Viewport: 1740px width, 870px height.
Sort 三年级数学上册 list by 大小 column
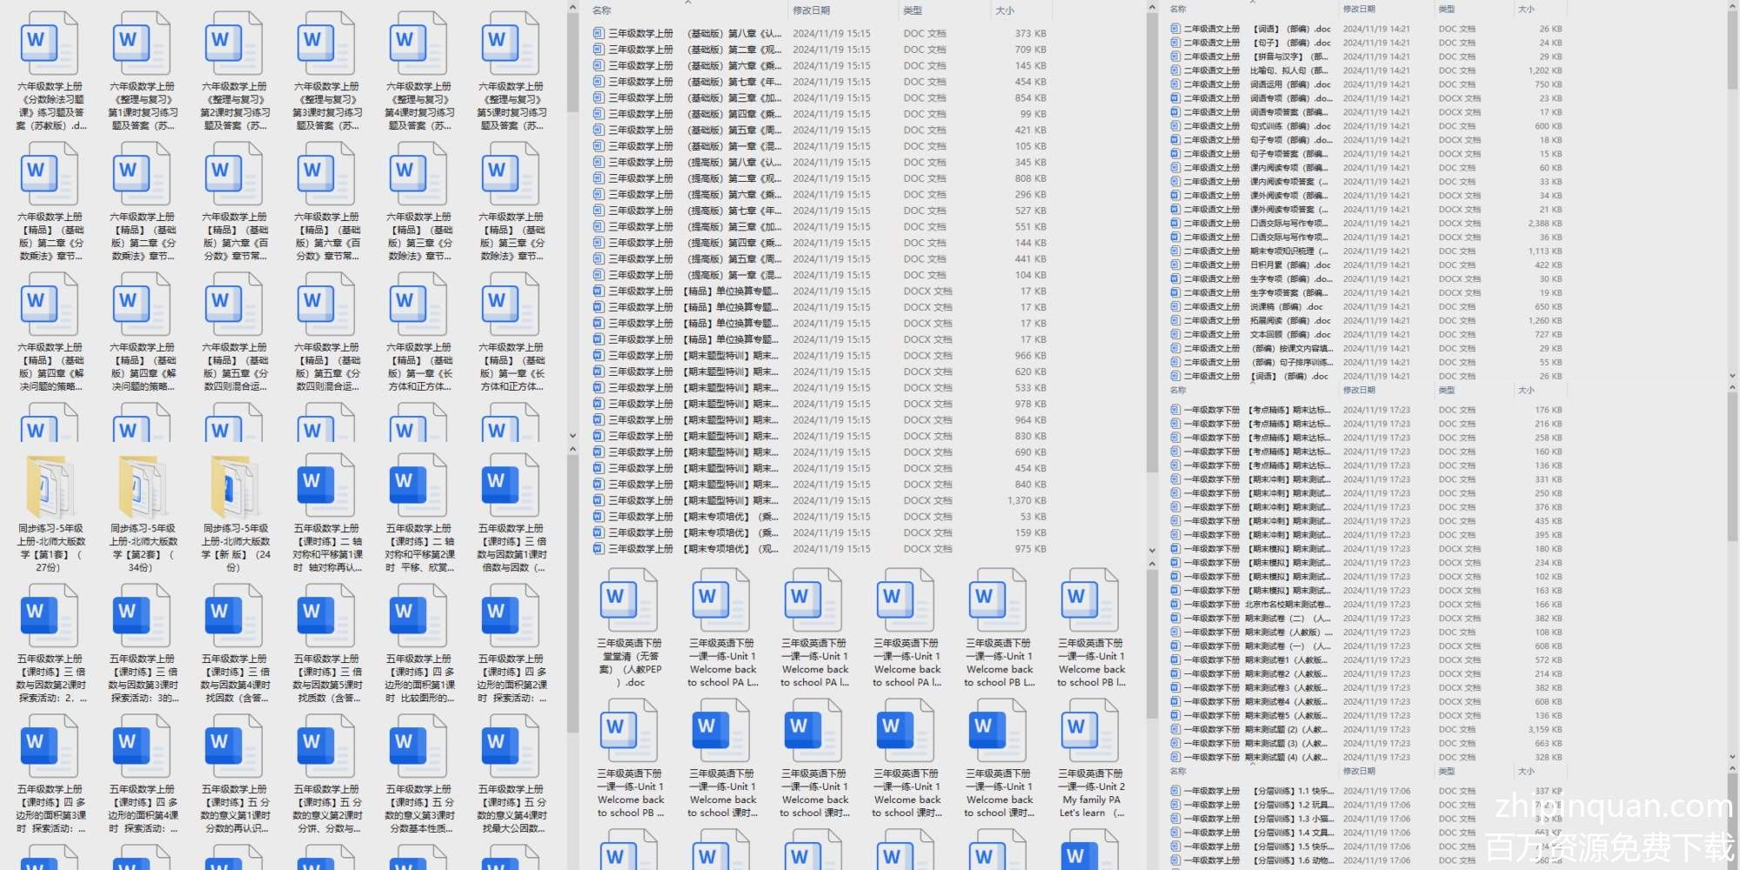1005,10
